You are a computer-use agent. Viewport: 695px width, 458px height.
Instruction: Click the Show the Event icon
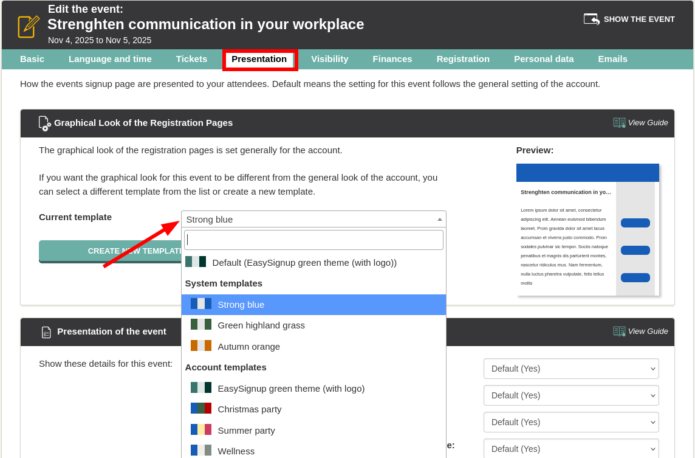pos(591,19)
